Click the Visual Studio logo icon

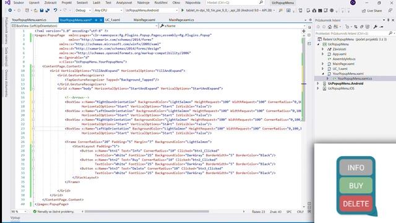pyautogui.click(x=7, y=2)
